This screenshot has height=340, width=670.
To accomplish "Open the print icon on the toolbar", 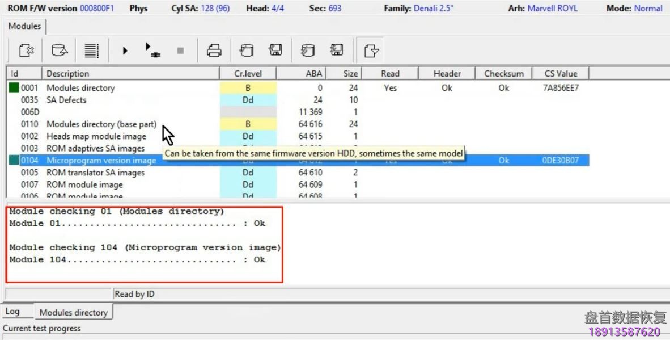I will click(x=214, y=51).
